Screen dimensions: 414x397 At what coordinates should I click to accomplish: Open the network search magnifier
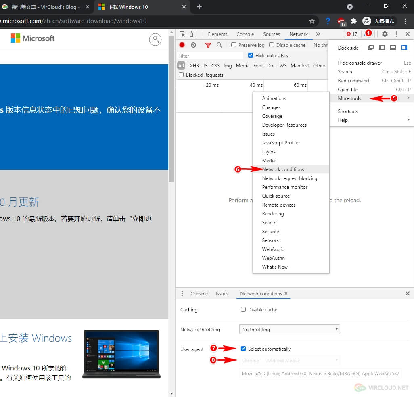tap(219, 45)
